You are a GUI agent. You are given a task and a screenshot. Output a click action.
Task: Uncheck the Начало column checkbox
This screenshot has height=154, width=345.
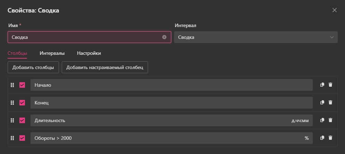(22, 85)
